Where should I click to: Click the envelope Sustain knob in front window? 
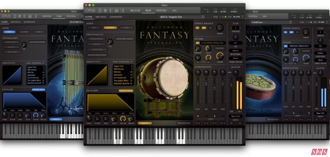click(x=123, y=119)
